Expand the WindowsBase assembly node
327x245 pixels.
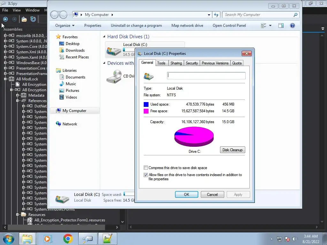tap(5, 63)
